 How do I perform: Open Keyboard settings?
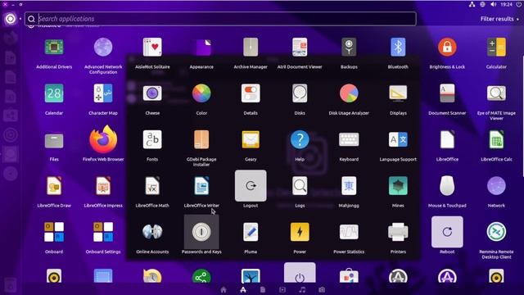pyautogui.click(x=349, y=140)
